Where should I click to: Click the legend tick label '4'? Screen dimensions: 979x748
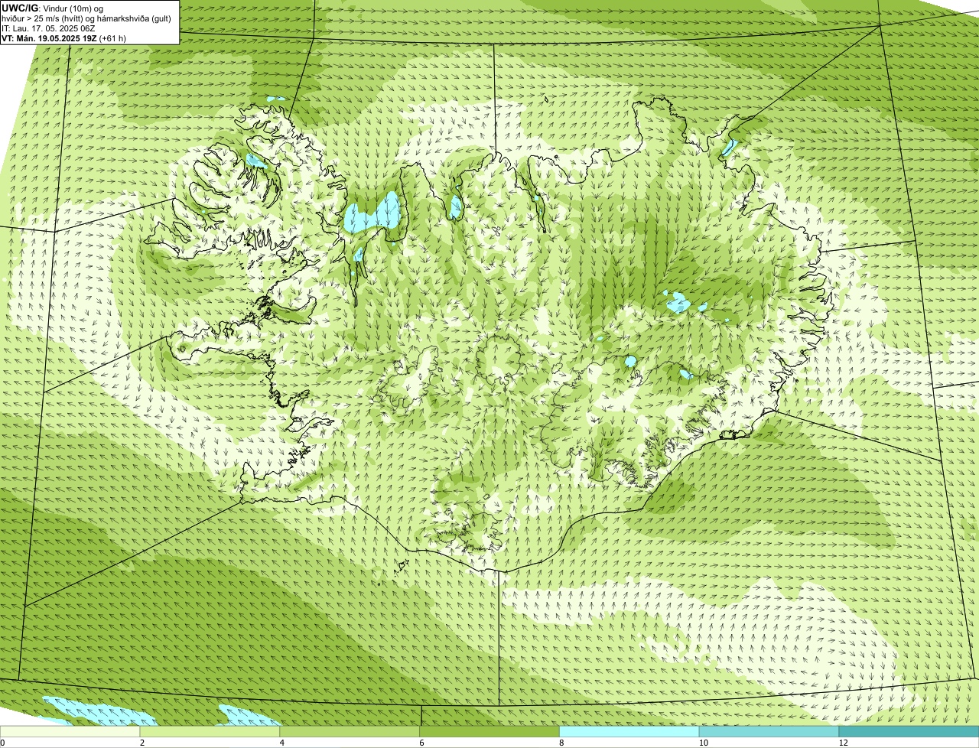282,743
